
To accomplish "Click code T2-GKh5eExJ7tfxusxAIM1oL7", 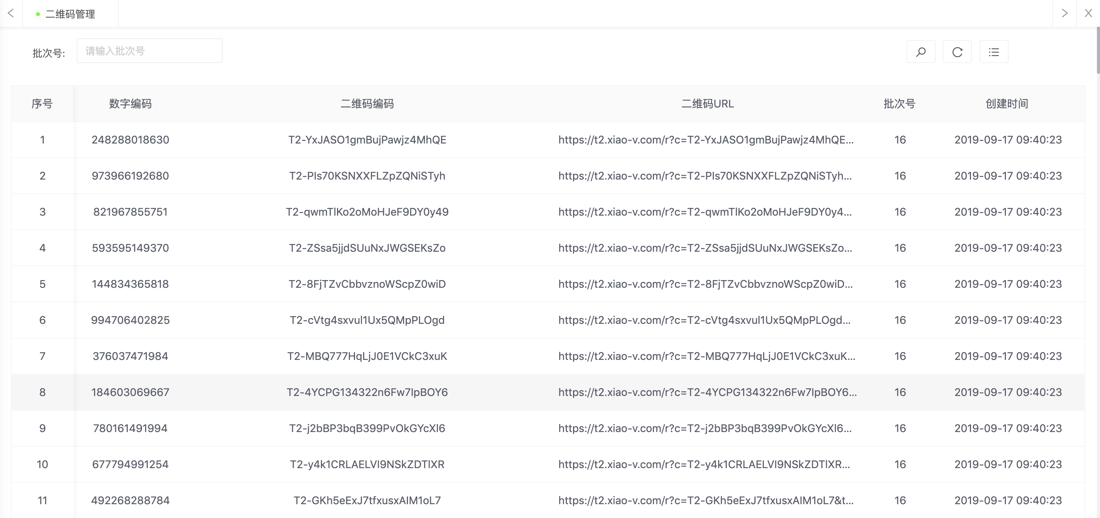I will click(x=367, y=501).
